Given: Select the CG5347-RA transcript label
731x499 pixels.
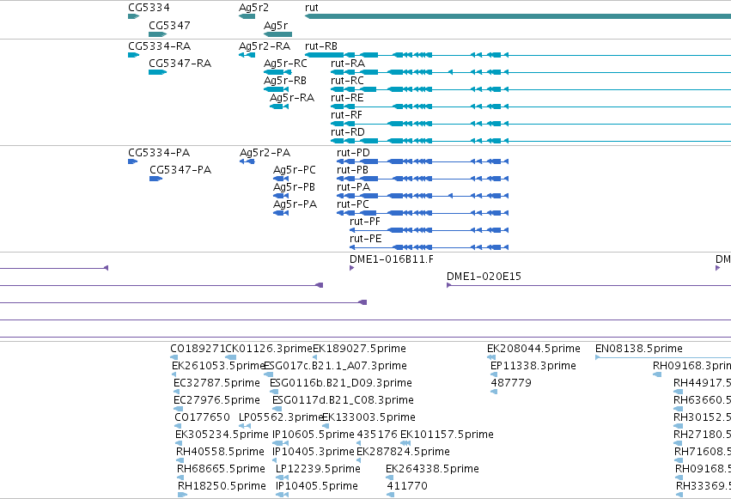Looking at the screenshot, I should coord(180,64).
